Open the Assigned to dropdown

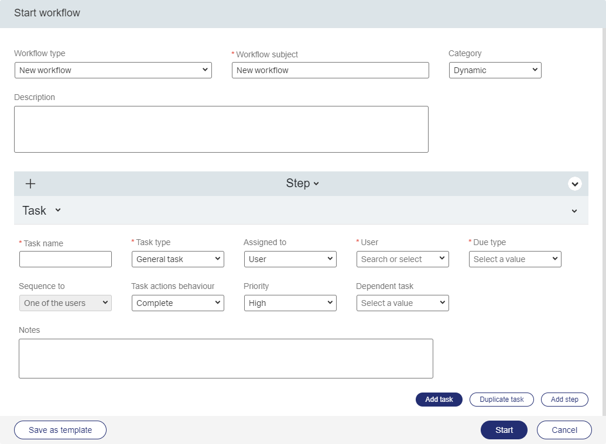click(x=290, y=259)
